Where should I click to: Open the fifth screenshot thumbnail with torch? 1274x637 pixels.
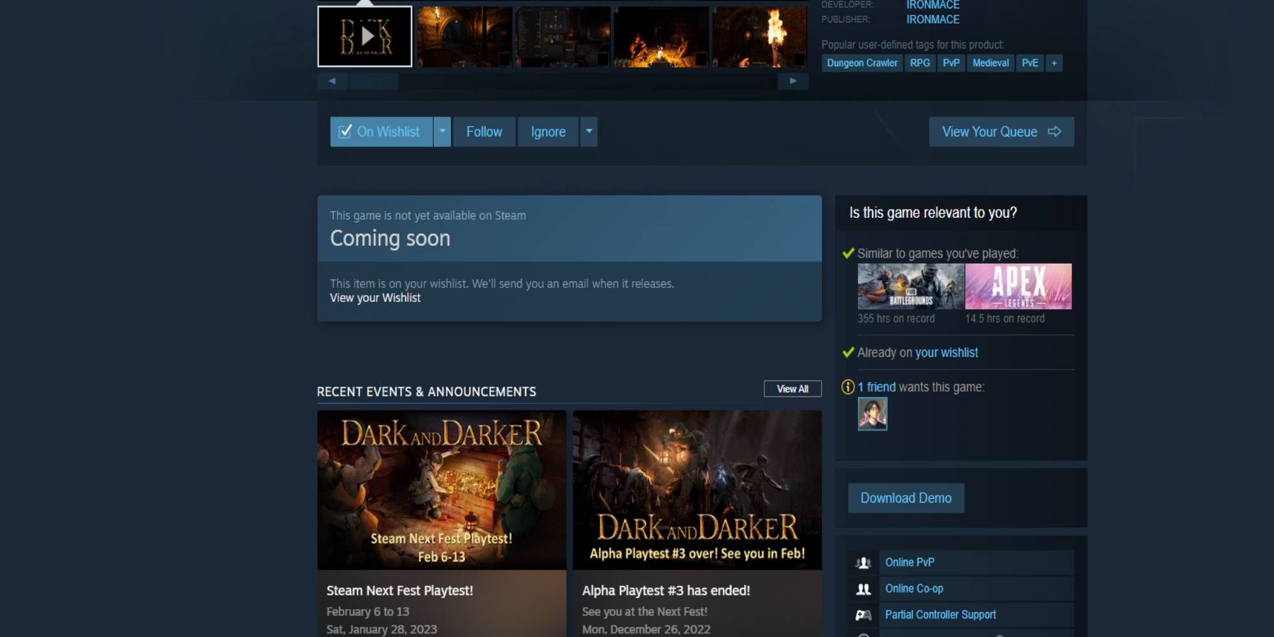(x=759, y=36)
